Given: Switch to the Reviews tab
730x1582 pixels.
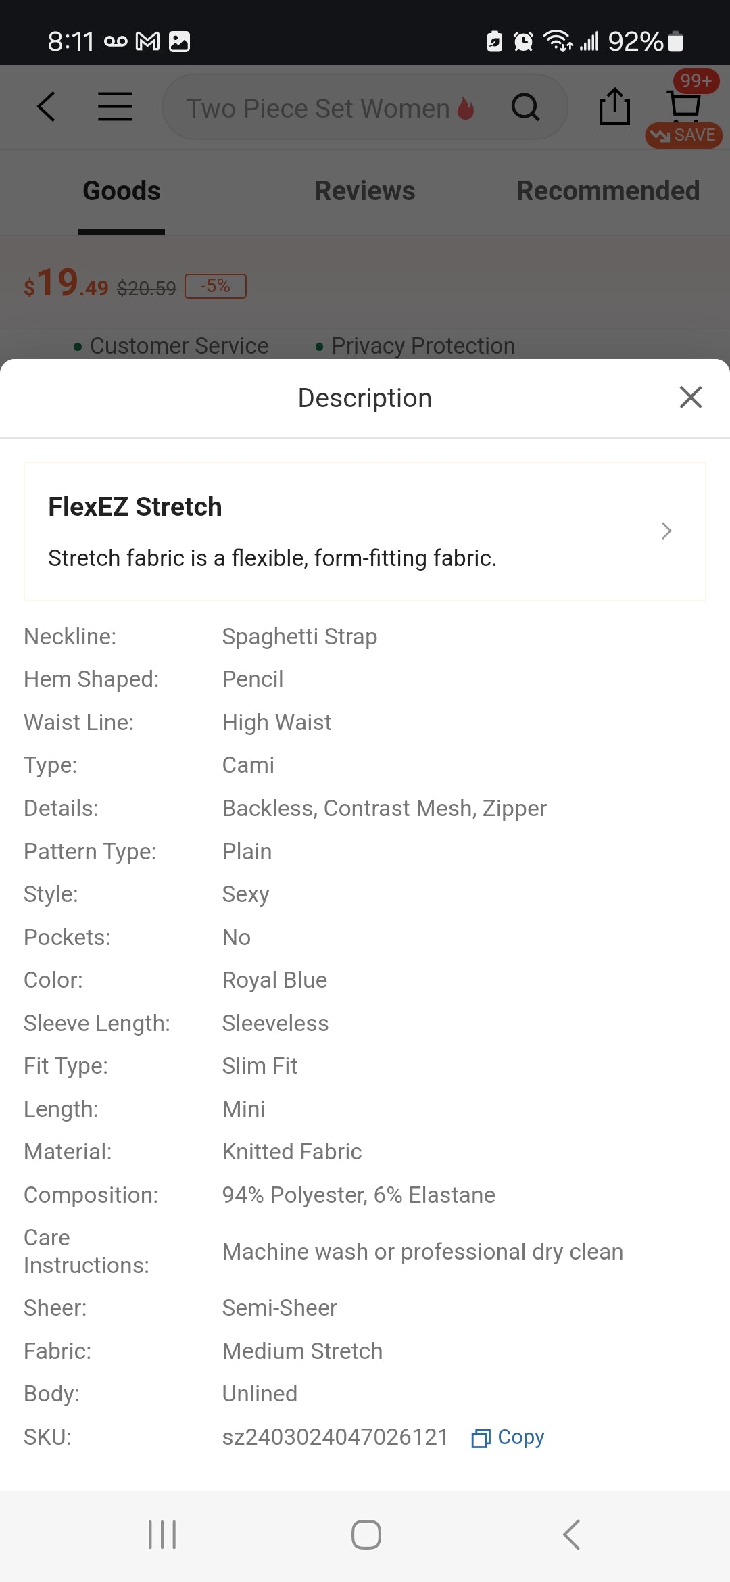Looking at the screenshot, I should [x=364, y=191].
